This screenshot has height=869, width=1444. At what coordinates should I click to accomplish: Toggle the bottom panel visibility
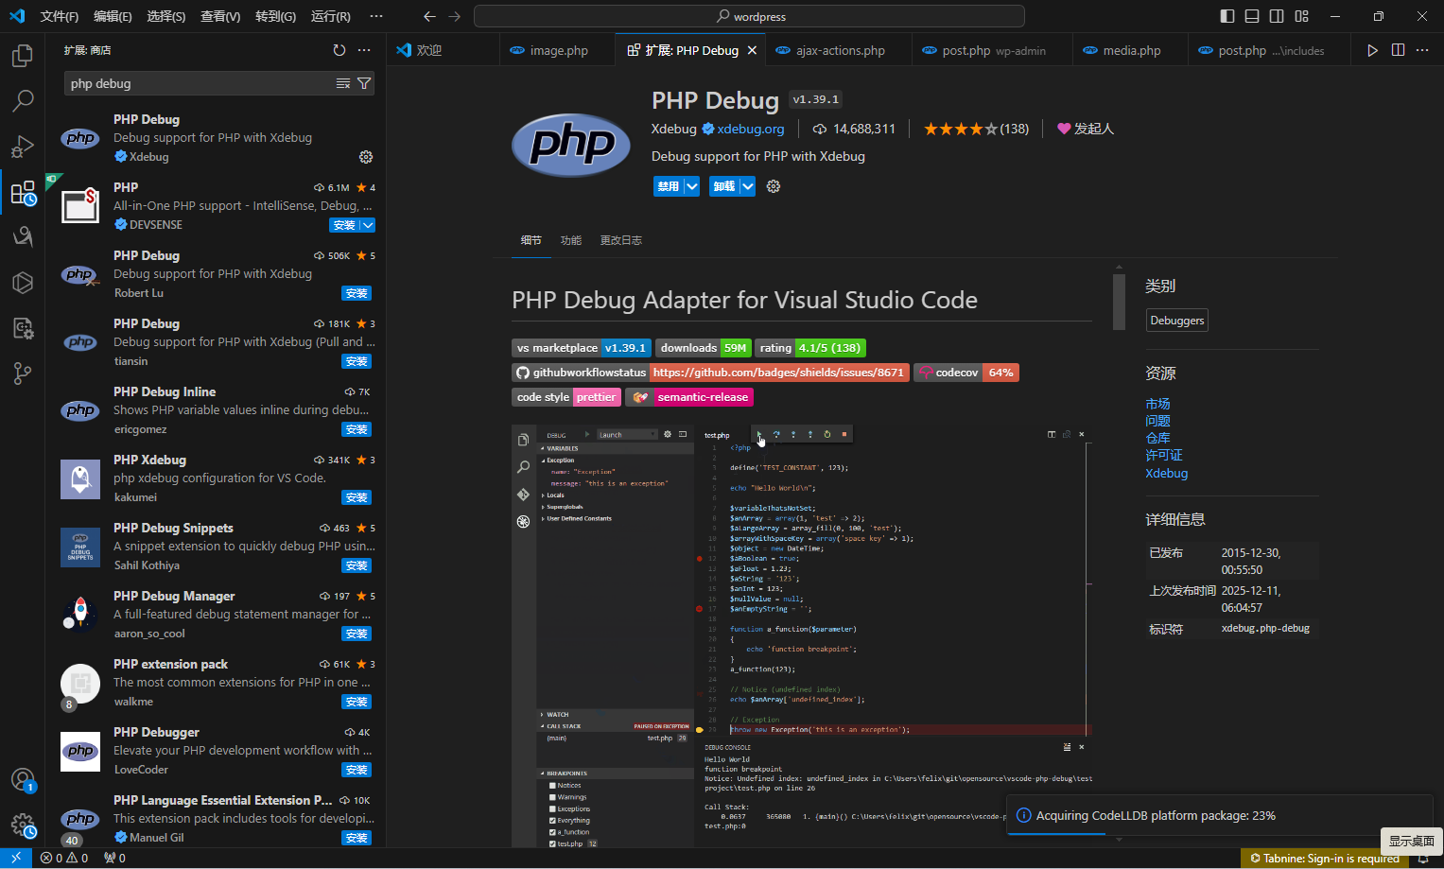click(x=1252, y=16)
